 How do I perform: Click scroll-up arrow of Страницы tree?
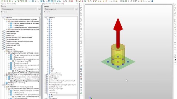point(40,18)
